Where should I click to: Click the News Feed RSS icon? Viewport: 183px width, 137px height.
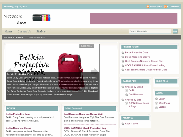pos(148,7)
